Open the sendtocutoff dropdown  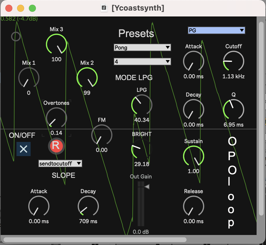[60, 163]
